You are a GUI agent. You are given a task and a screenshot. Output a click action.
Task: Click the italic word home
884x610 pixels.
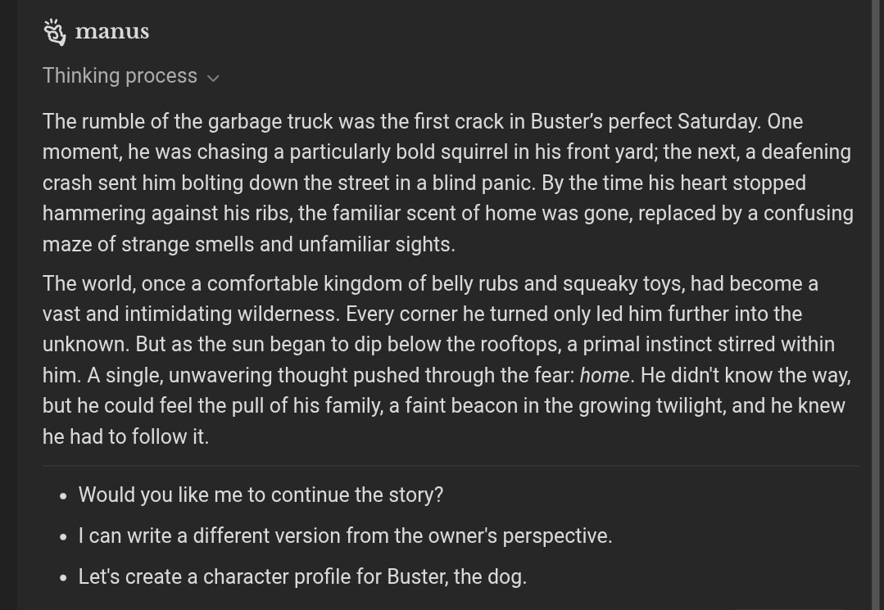pyautogui.click(x=605, y=375)
